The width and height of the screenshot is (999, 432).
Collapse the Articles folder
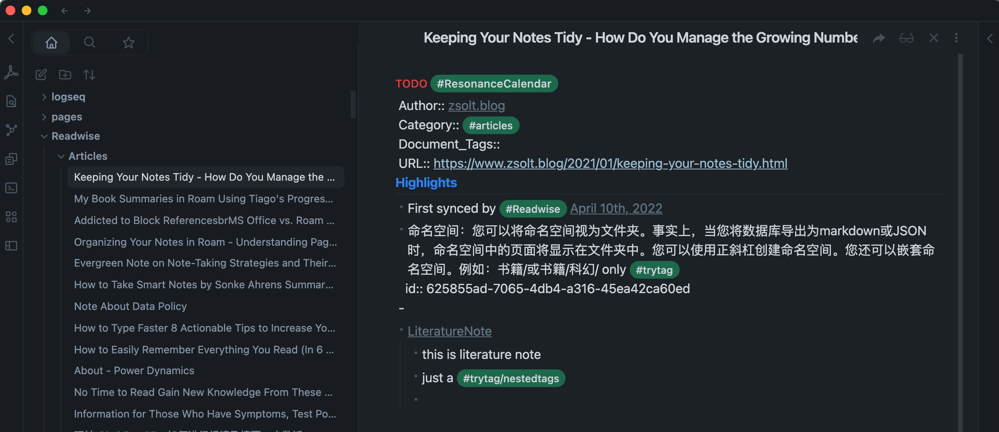pos(61,156)
